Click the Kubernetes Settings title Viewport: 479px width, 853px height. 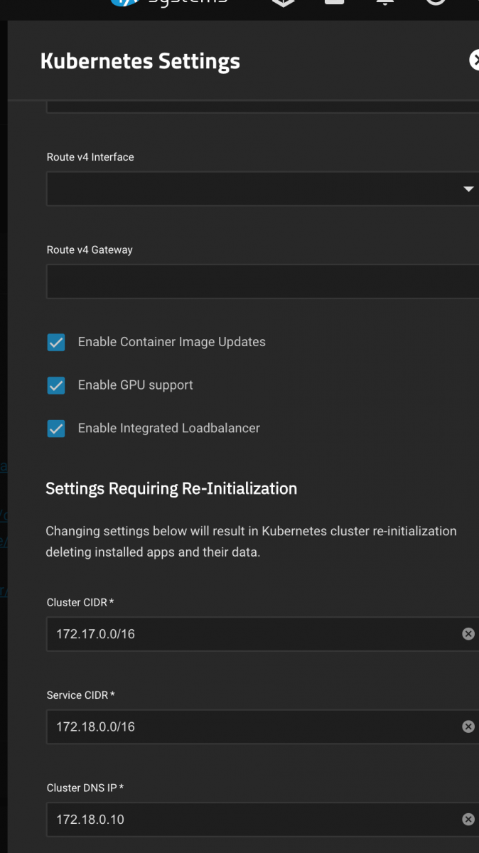[x=140, y=61]
